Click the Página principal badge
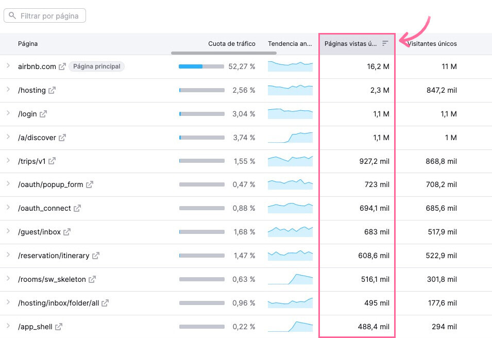Screen dimensions: 492x338 (96, 66)
